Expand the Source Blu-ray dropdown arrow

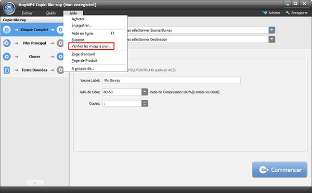coord(272,30)
